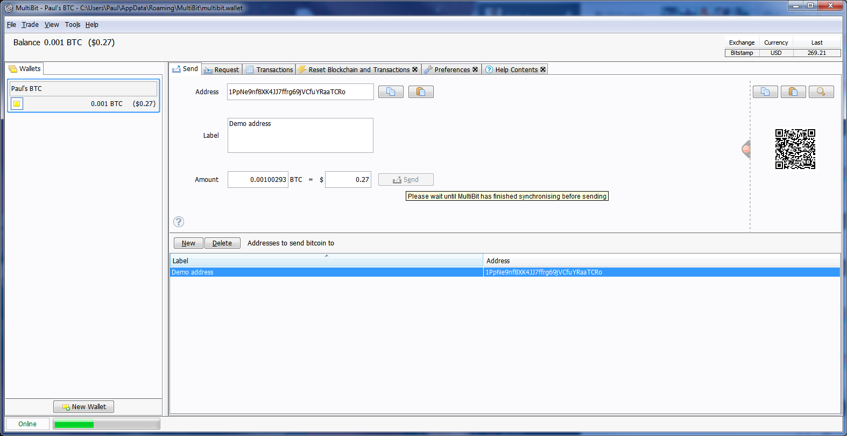
Task: Click the New address button
Action: coord(188,243)
